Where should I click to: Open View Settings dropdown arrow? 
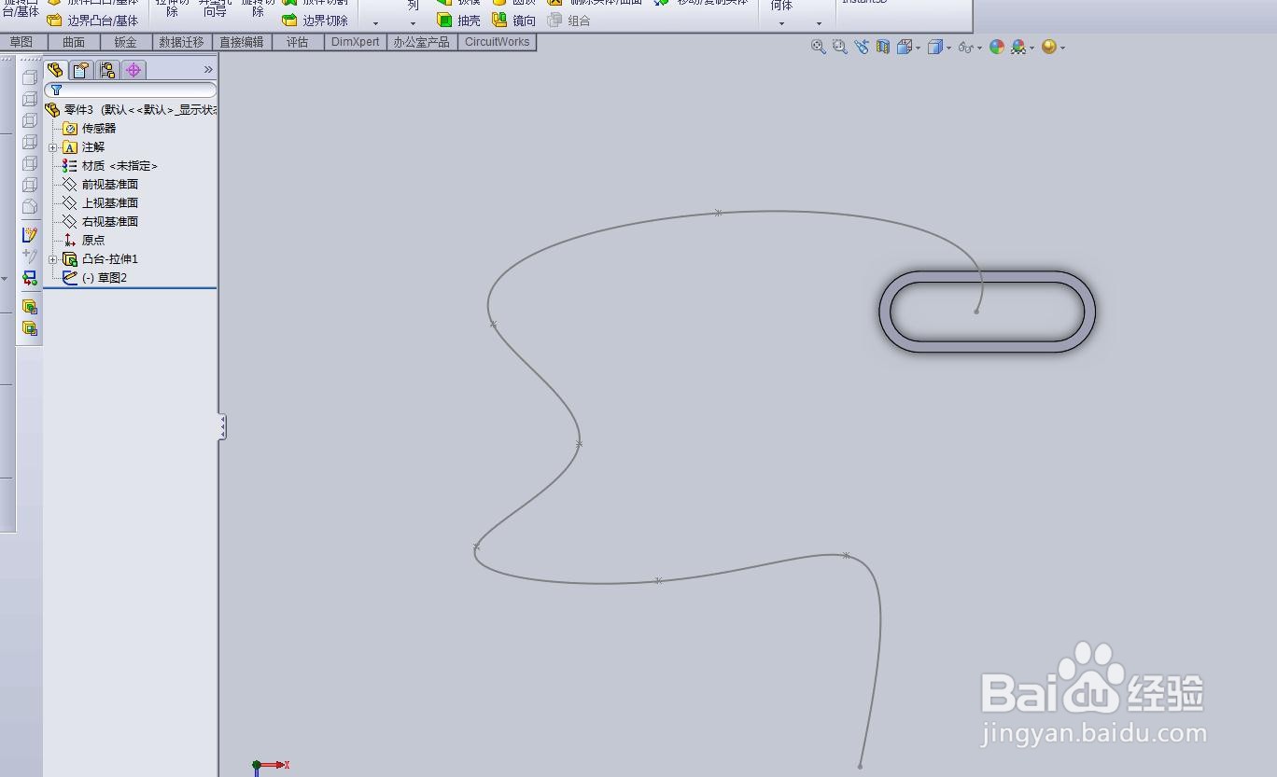1062,48
